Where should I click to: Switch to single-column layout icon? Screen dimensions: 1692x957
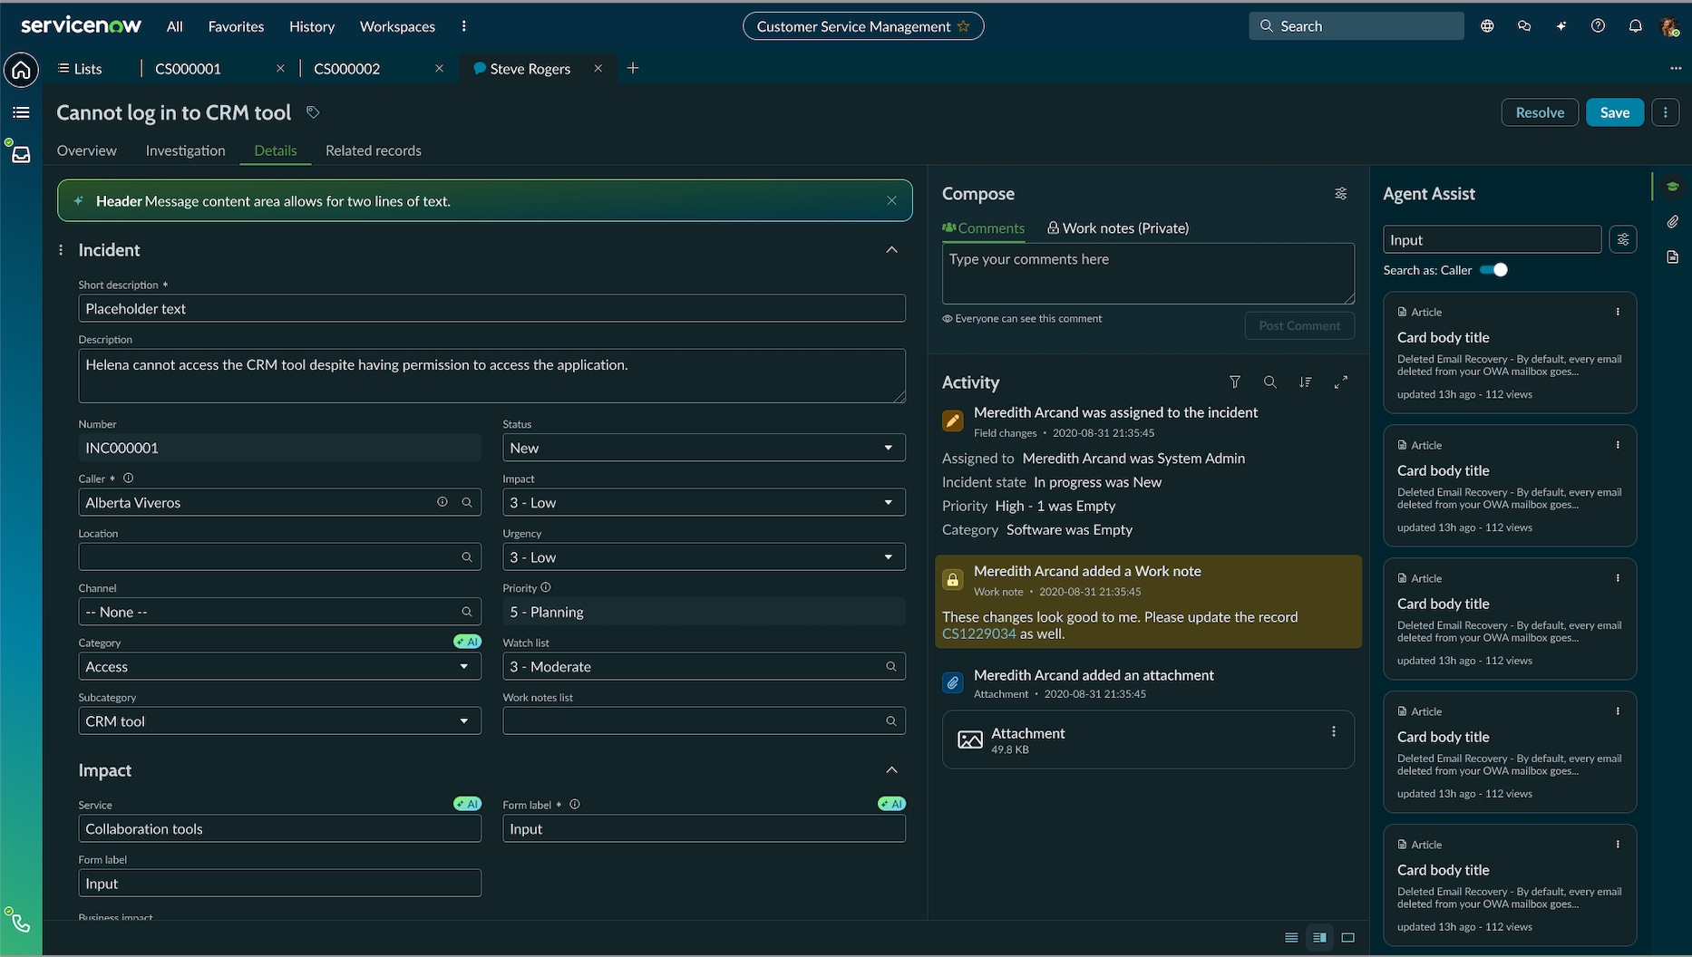coord(1291,938)
